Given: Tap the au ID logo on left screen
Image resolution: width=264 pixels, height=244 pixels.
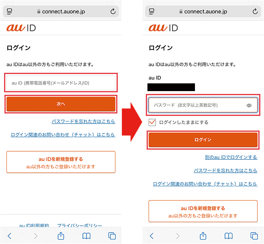Looking at the screenshot, I should point(21,28).
